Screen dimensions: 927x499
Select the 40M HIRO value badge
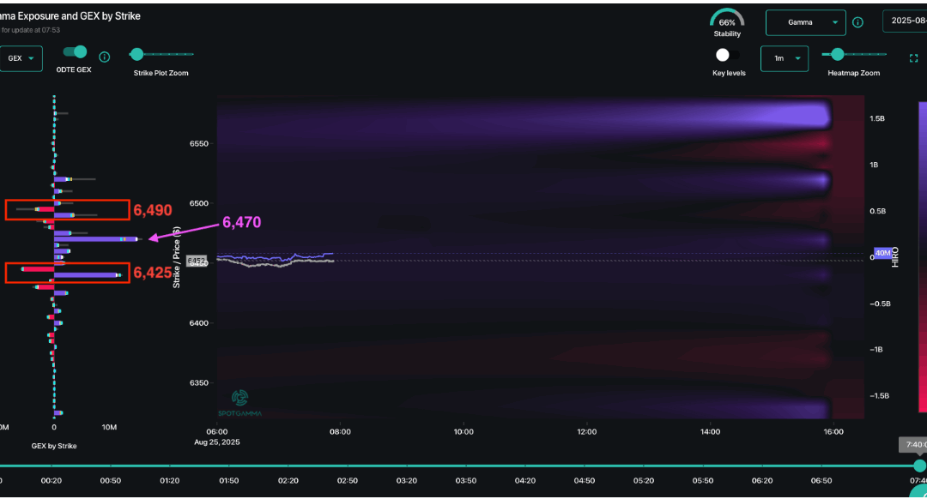881,252
